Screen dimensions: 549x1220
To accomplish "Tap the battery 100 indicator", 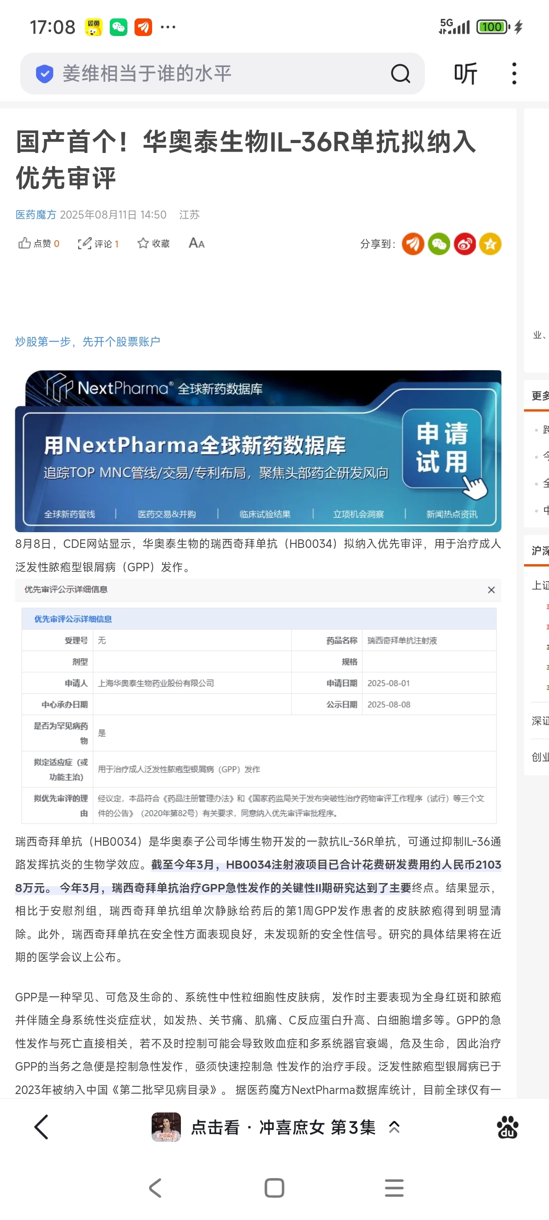I will click(493, 27).
